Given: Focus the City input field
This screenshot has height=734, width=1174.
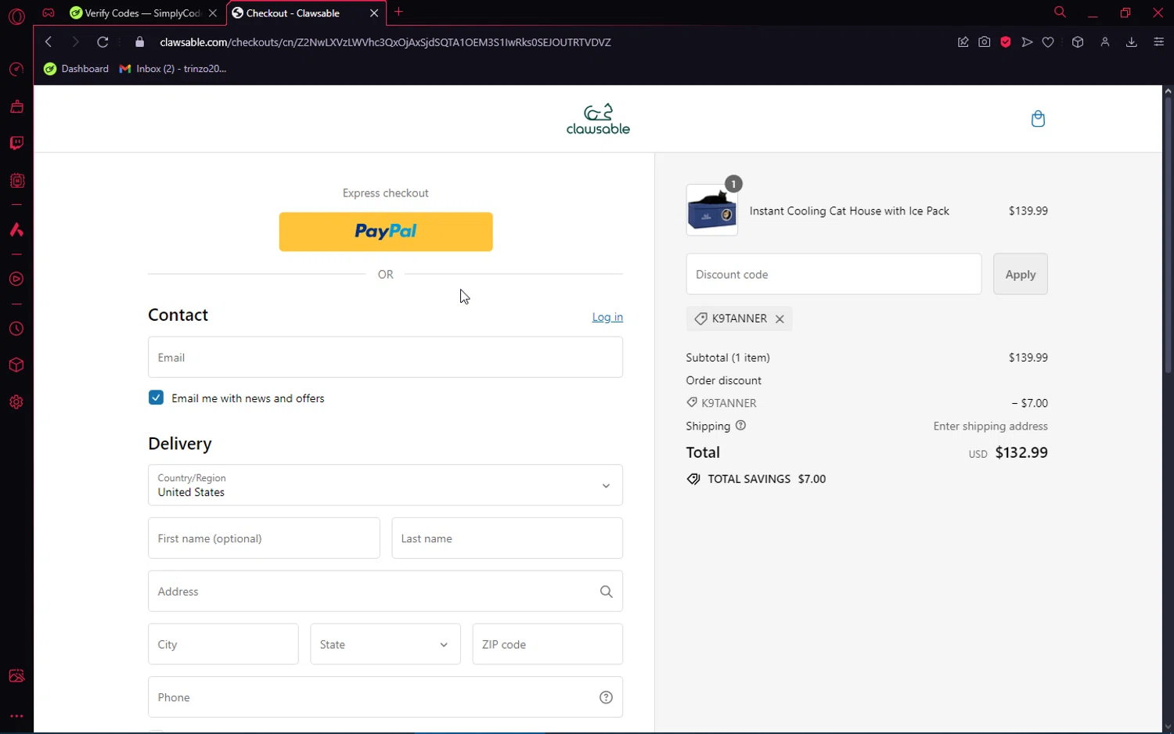Looking at the screenshot, I should (223, 644).
